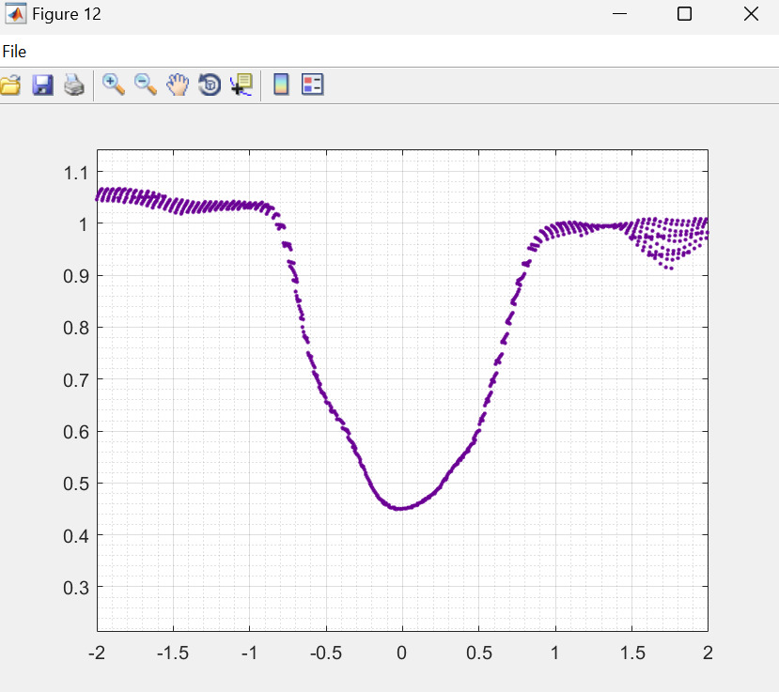Choose the Rotate 3D tool

tap(210, 85)
